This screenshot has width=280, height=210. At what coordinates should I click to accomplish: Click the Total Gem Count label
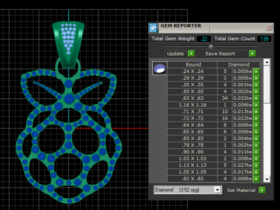pyautogui.click(x=235, y=38)
